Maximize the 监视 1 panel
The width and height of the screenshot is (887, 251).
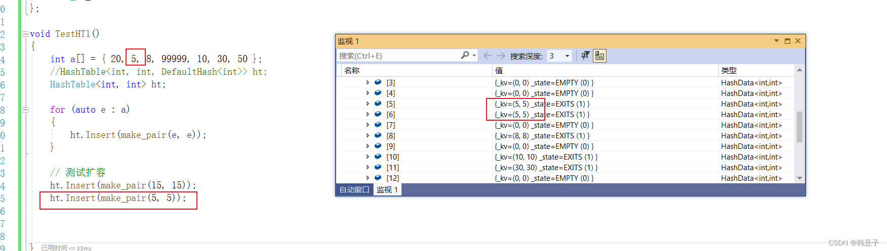point(787,41)
